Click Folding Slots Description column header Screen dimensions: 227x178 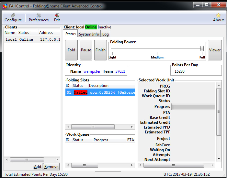[x=111, y=86]
